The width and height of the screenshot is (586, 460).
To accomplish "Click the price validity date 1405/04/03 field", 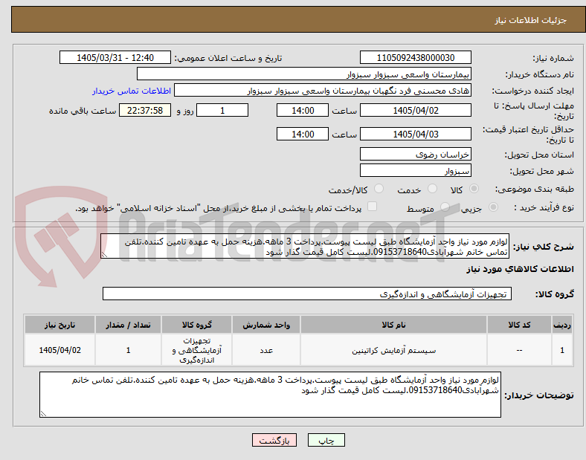I will pyautogui.click(x=416, y=134).
